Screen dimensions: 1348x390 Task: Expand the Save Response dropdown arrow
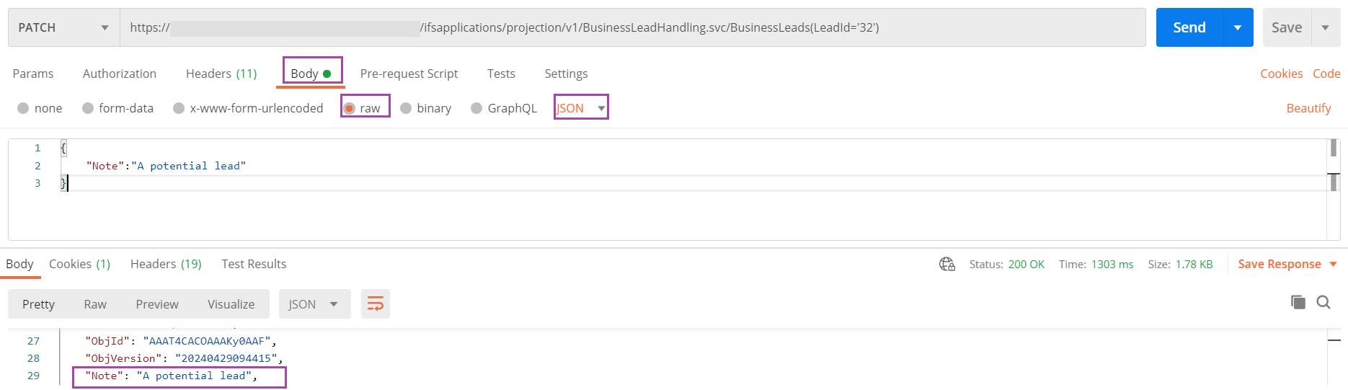tap(1334, 265)
